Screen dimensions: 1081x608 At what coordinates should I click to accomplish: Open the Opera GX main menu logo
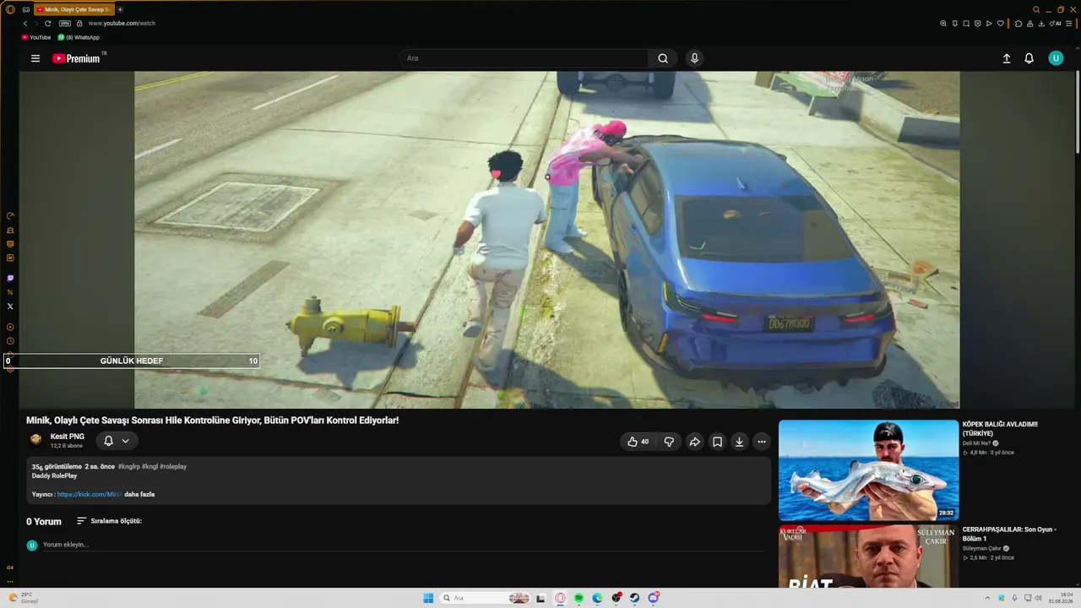(x=10, y=9)
